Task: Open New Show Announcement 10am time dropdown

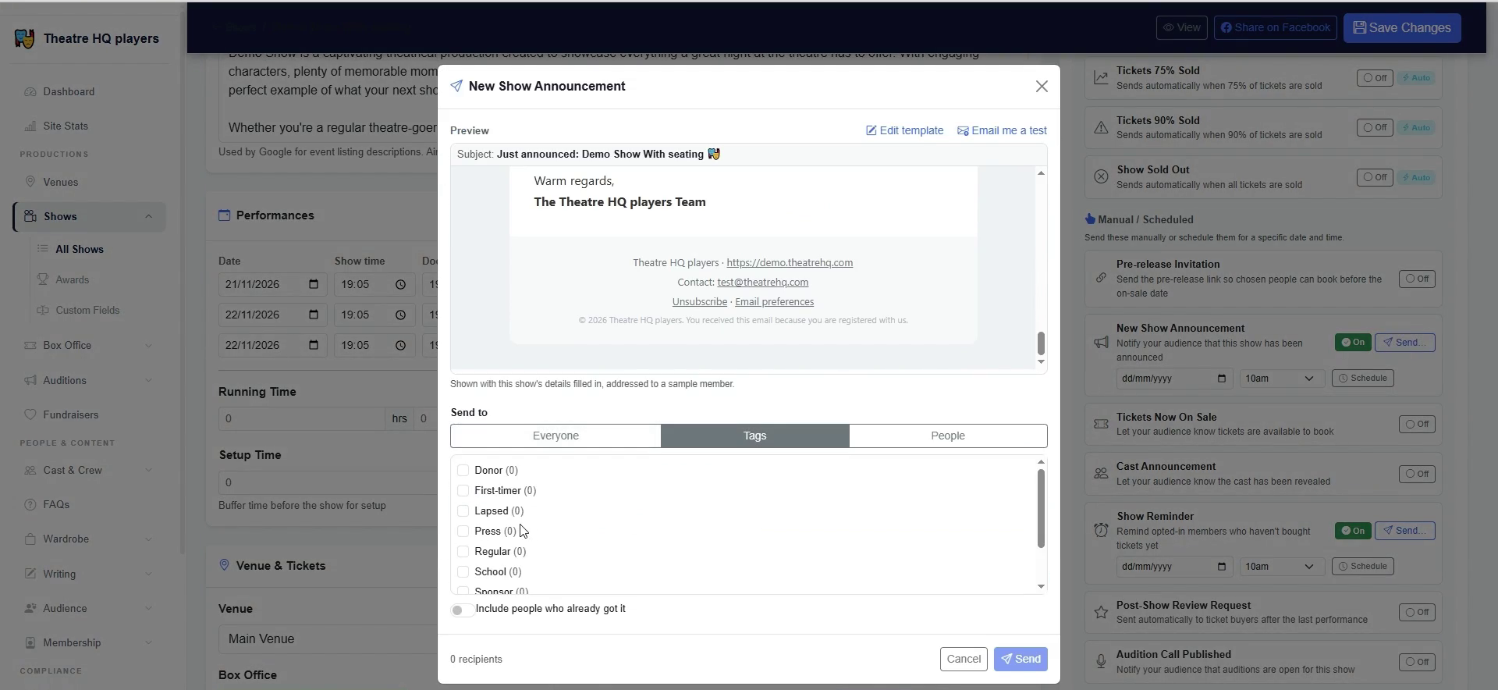Action: point(1281,378)
